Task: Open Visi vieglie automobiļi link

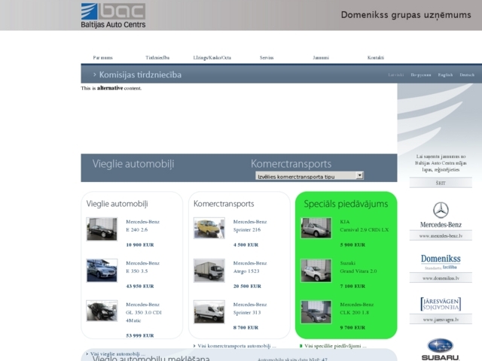Action: (117, 353)
